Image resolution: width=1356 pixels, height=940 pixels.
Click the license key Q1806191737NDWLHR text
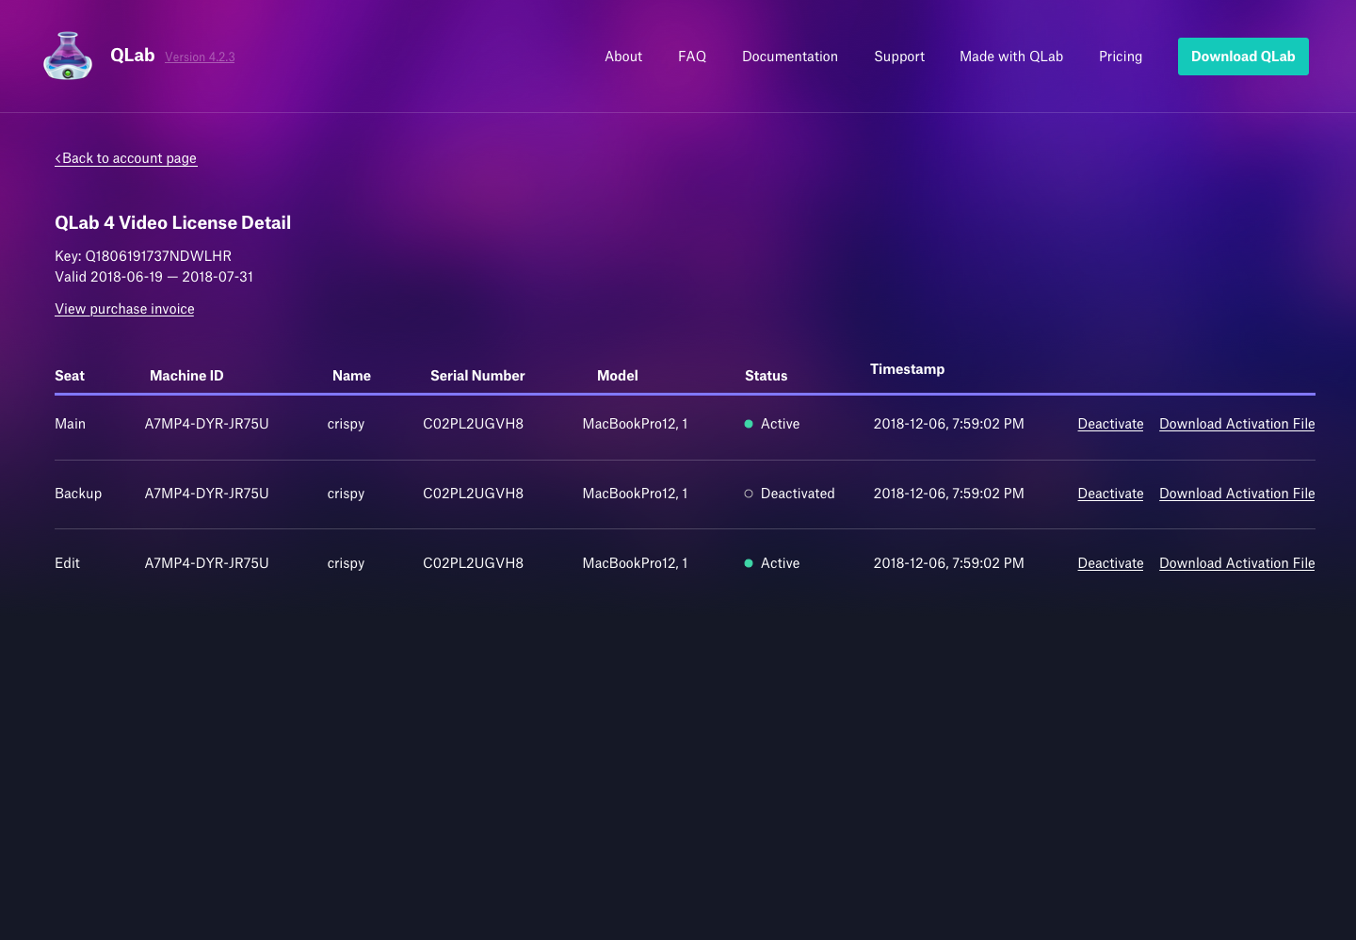[x=158, y=256]
